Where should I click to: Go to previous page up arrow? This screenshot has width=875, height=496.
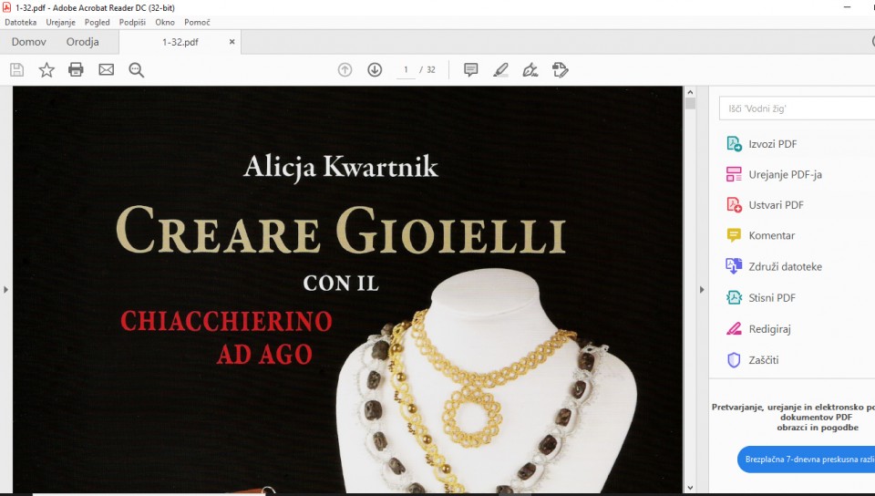345,69
